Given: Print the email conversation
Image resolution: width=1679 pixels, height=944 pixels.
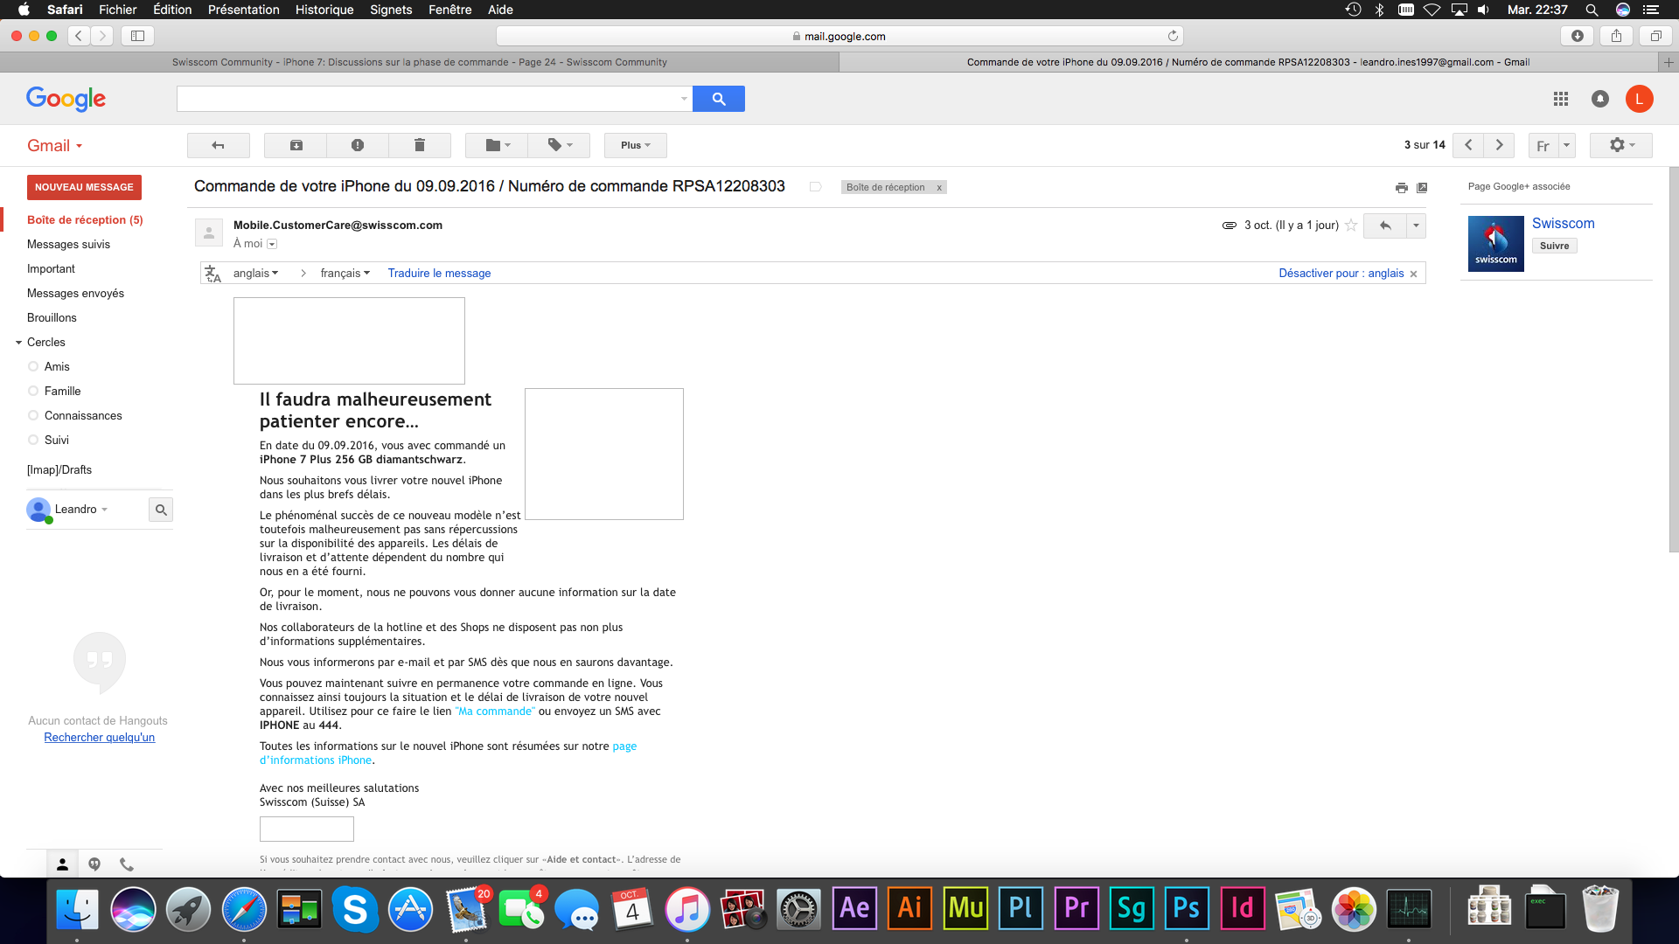Looking at the screenshot, I should pyautogui.click(x=1401, y=188).
